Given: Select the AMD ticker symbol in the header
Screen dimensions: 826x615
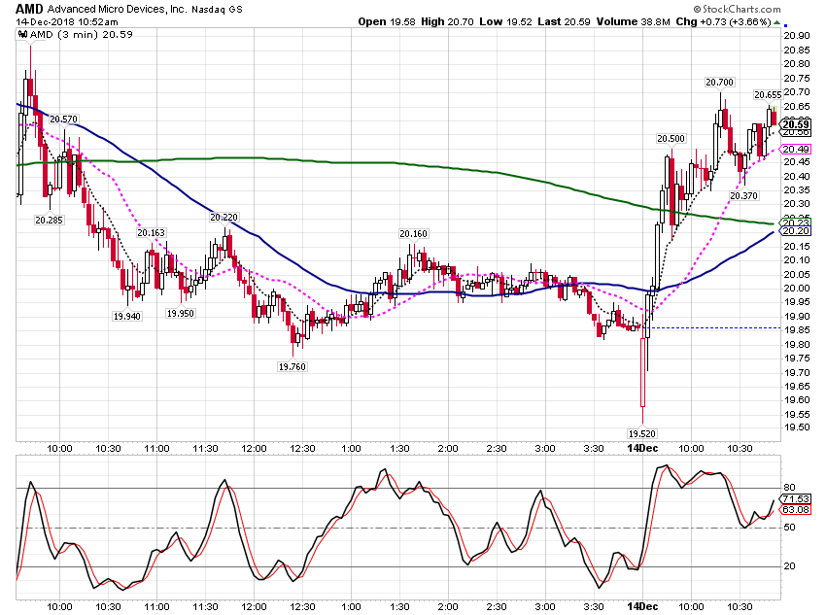Looking at the screenshot, I should [x=29, y=9].
